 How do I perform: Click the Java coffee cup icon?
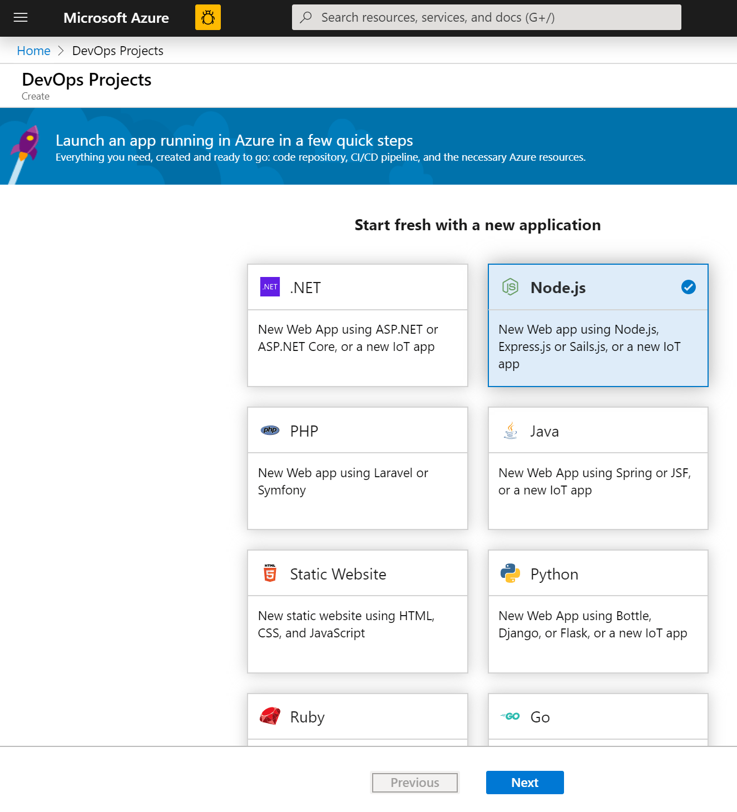[510, 430]
